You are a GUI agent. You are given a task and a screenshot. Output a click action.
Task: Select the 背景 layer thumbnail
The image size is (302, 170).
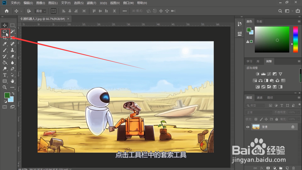coord(256,127)
